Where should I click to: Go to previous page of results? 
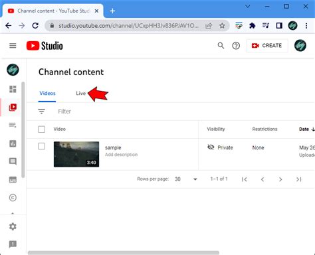click(262, 179)
